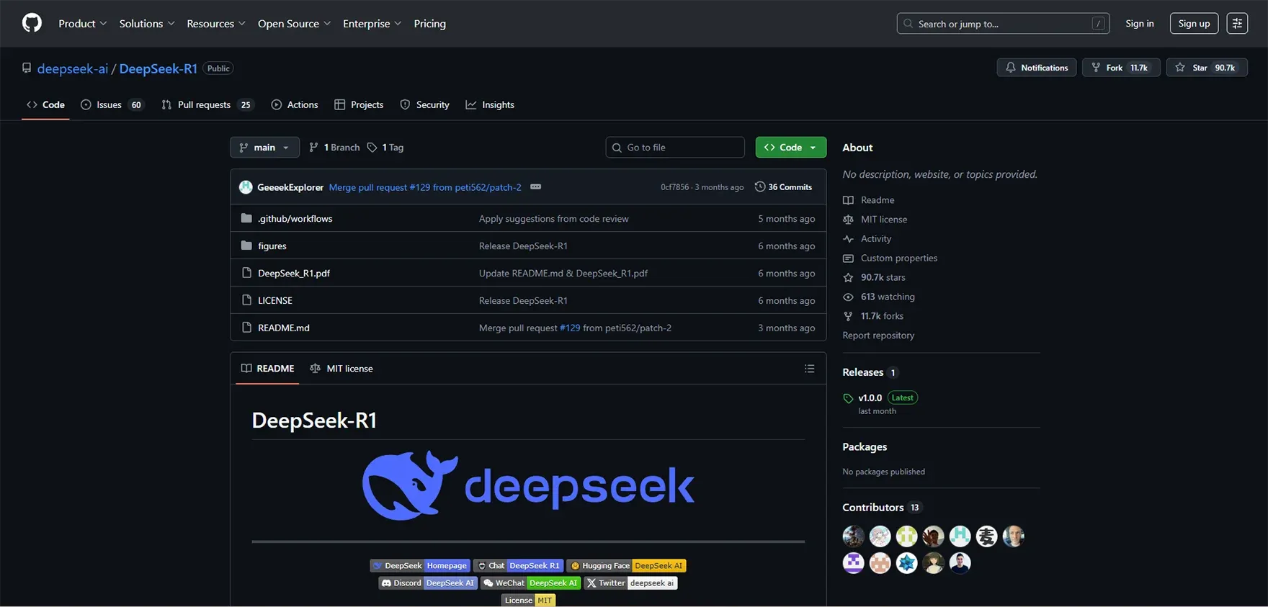This screenshot has height=607, width=1268.
Task: Click the Go to file search field
Action: (675, 147)
